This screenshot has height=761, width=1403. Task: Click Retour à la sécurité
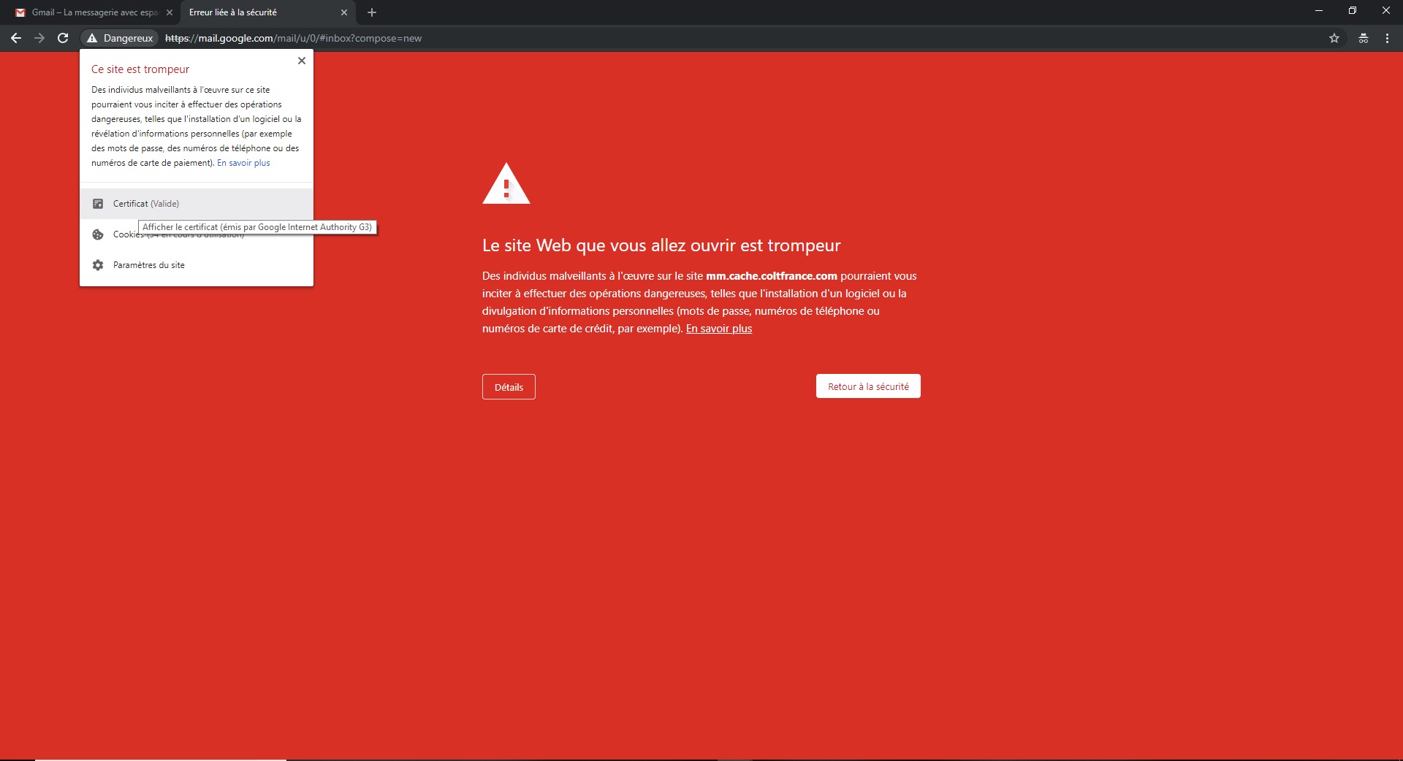pyautogui.click(x=867, y=386)
